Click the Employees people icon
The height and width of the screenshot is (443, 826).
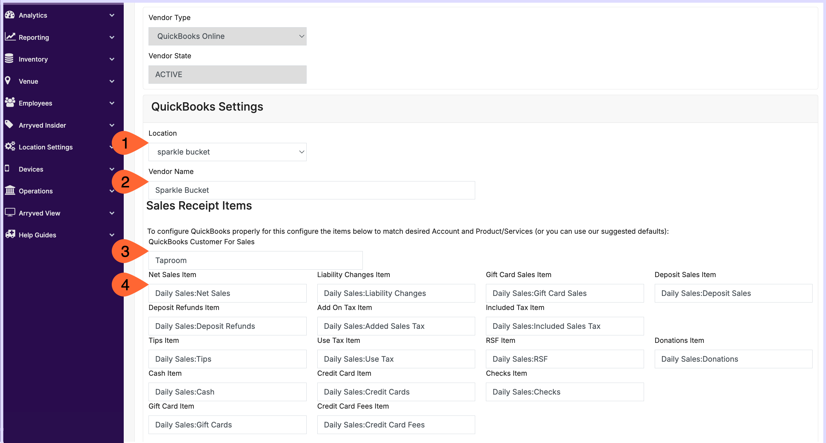click(x=10, y=102)
